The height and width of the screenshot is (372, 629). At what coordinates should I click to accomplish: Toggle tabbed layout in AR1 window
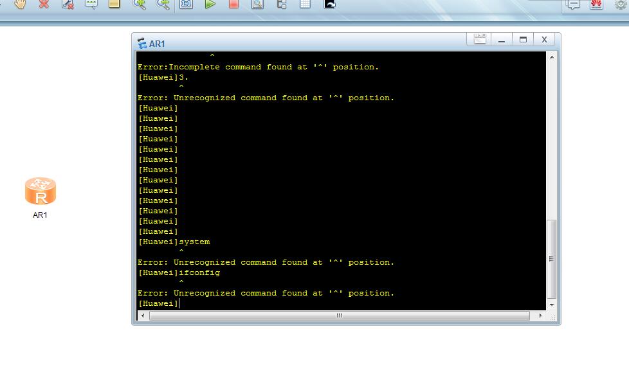click(x=480, y=39)
